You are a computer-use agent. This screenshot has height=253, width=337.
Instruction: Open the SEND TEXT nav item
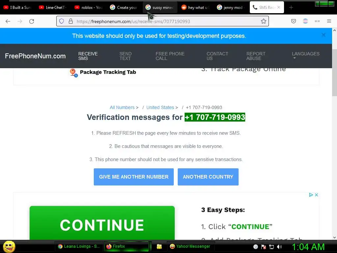point(125,56)
